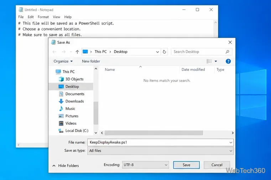This screenshot has width=271, height=180.
Task: Refresh the Desktop folder view
Action: coord(165,52)
